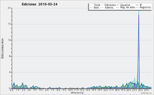
Task: Click the y-axis label 'Ediciones/min'
Action: click(2, 48)
